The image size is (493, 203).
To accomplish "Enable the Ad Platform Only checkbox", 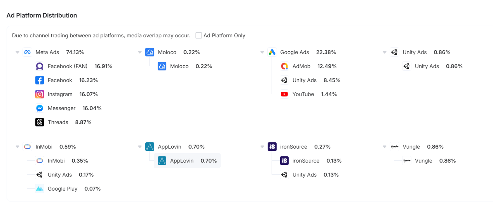I will (199, 35).
